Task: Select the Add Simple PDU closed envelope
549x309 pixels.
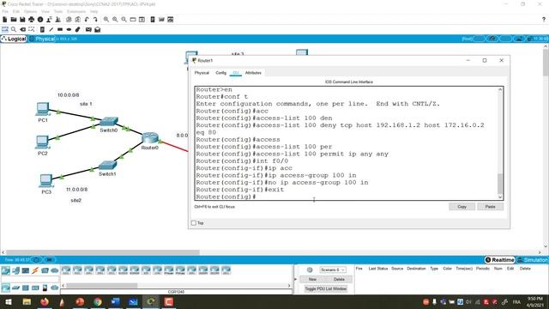Action: (x=88, y=30)
